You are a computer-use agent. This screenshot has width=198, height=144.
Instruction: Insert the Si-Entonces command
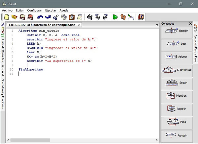(178, 70)
